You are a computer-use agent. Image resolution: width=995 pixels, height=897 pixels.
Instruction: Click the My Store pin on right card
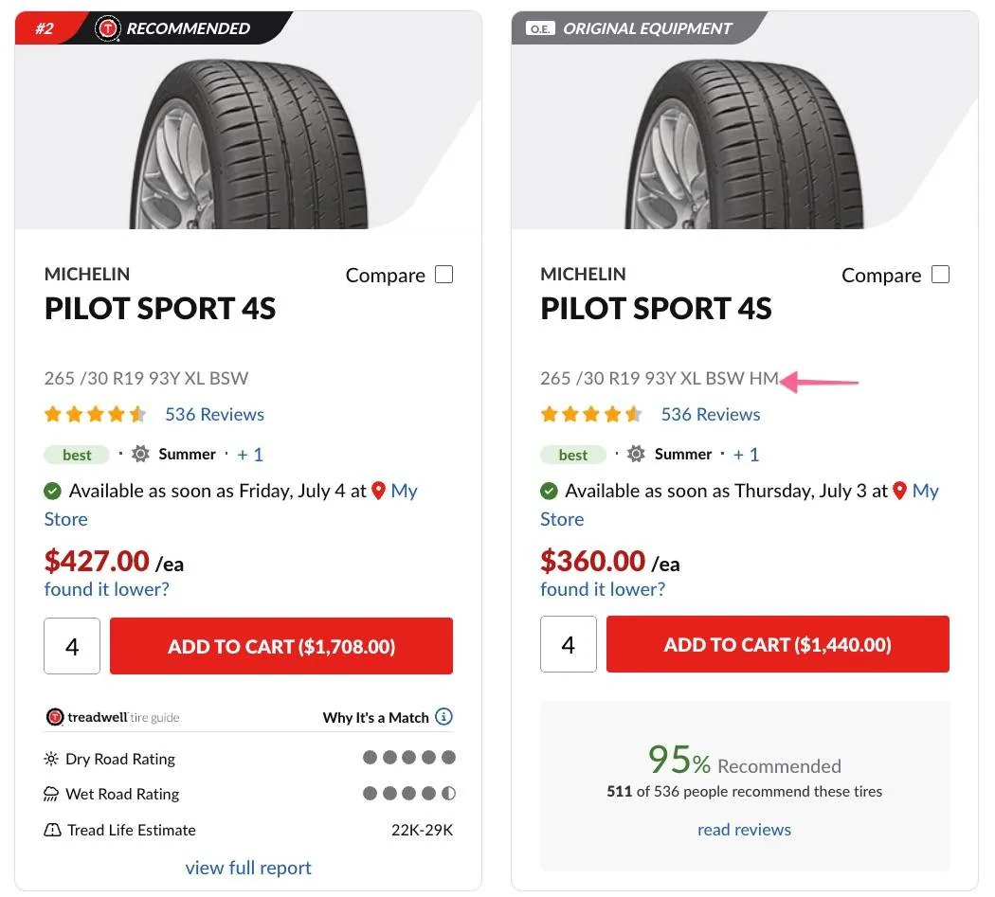(x=900, y=491)
